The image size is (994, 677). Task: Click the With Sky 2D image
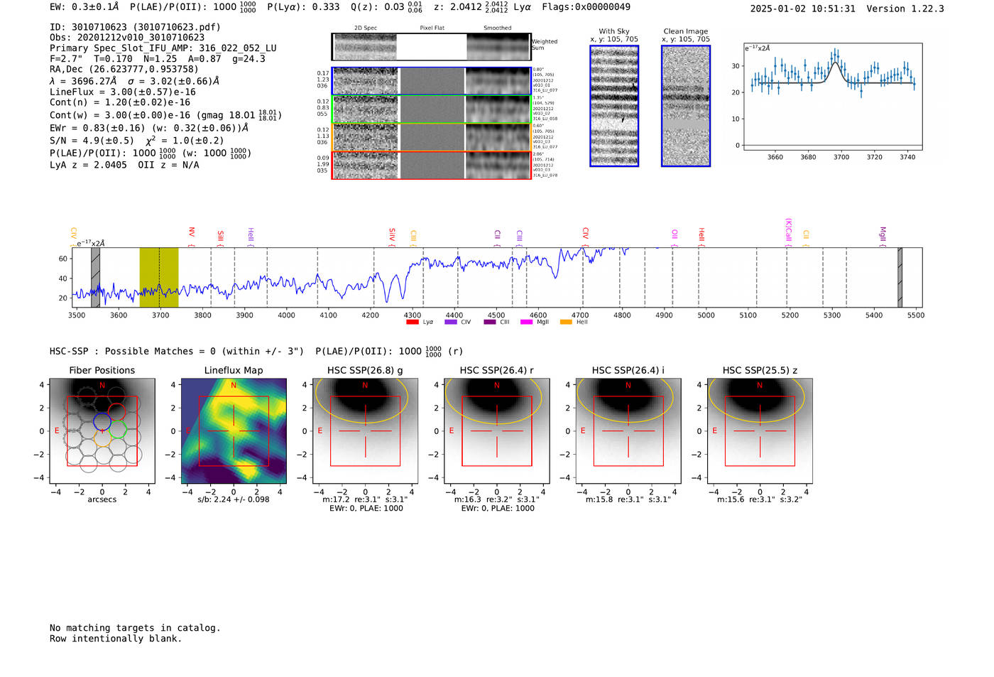point(614,106)
